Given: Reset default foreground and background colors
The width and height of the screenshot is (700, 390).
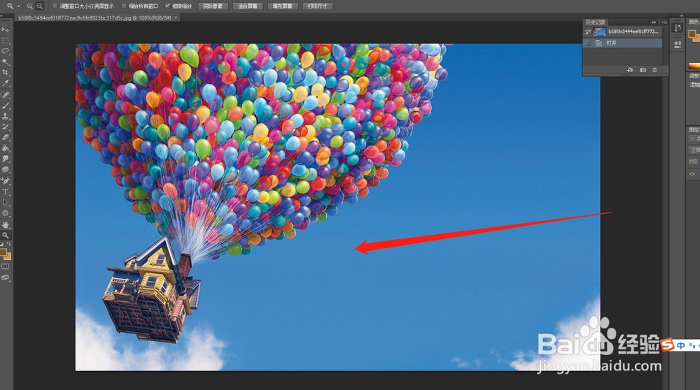Looking at the screenshot, I should coord(2,244).
